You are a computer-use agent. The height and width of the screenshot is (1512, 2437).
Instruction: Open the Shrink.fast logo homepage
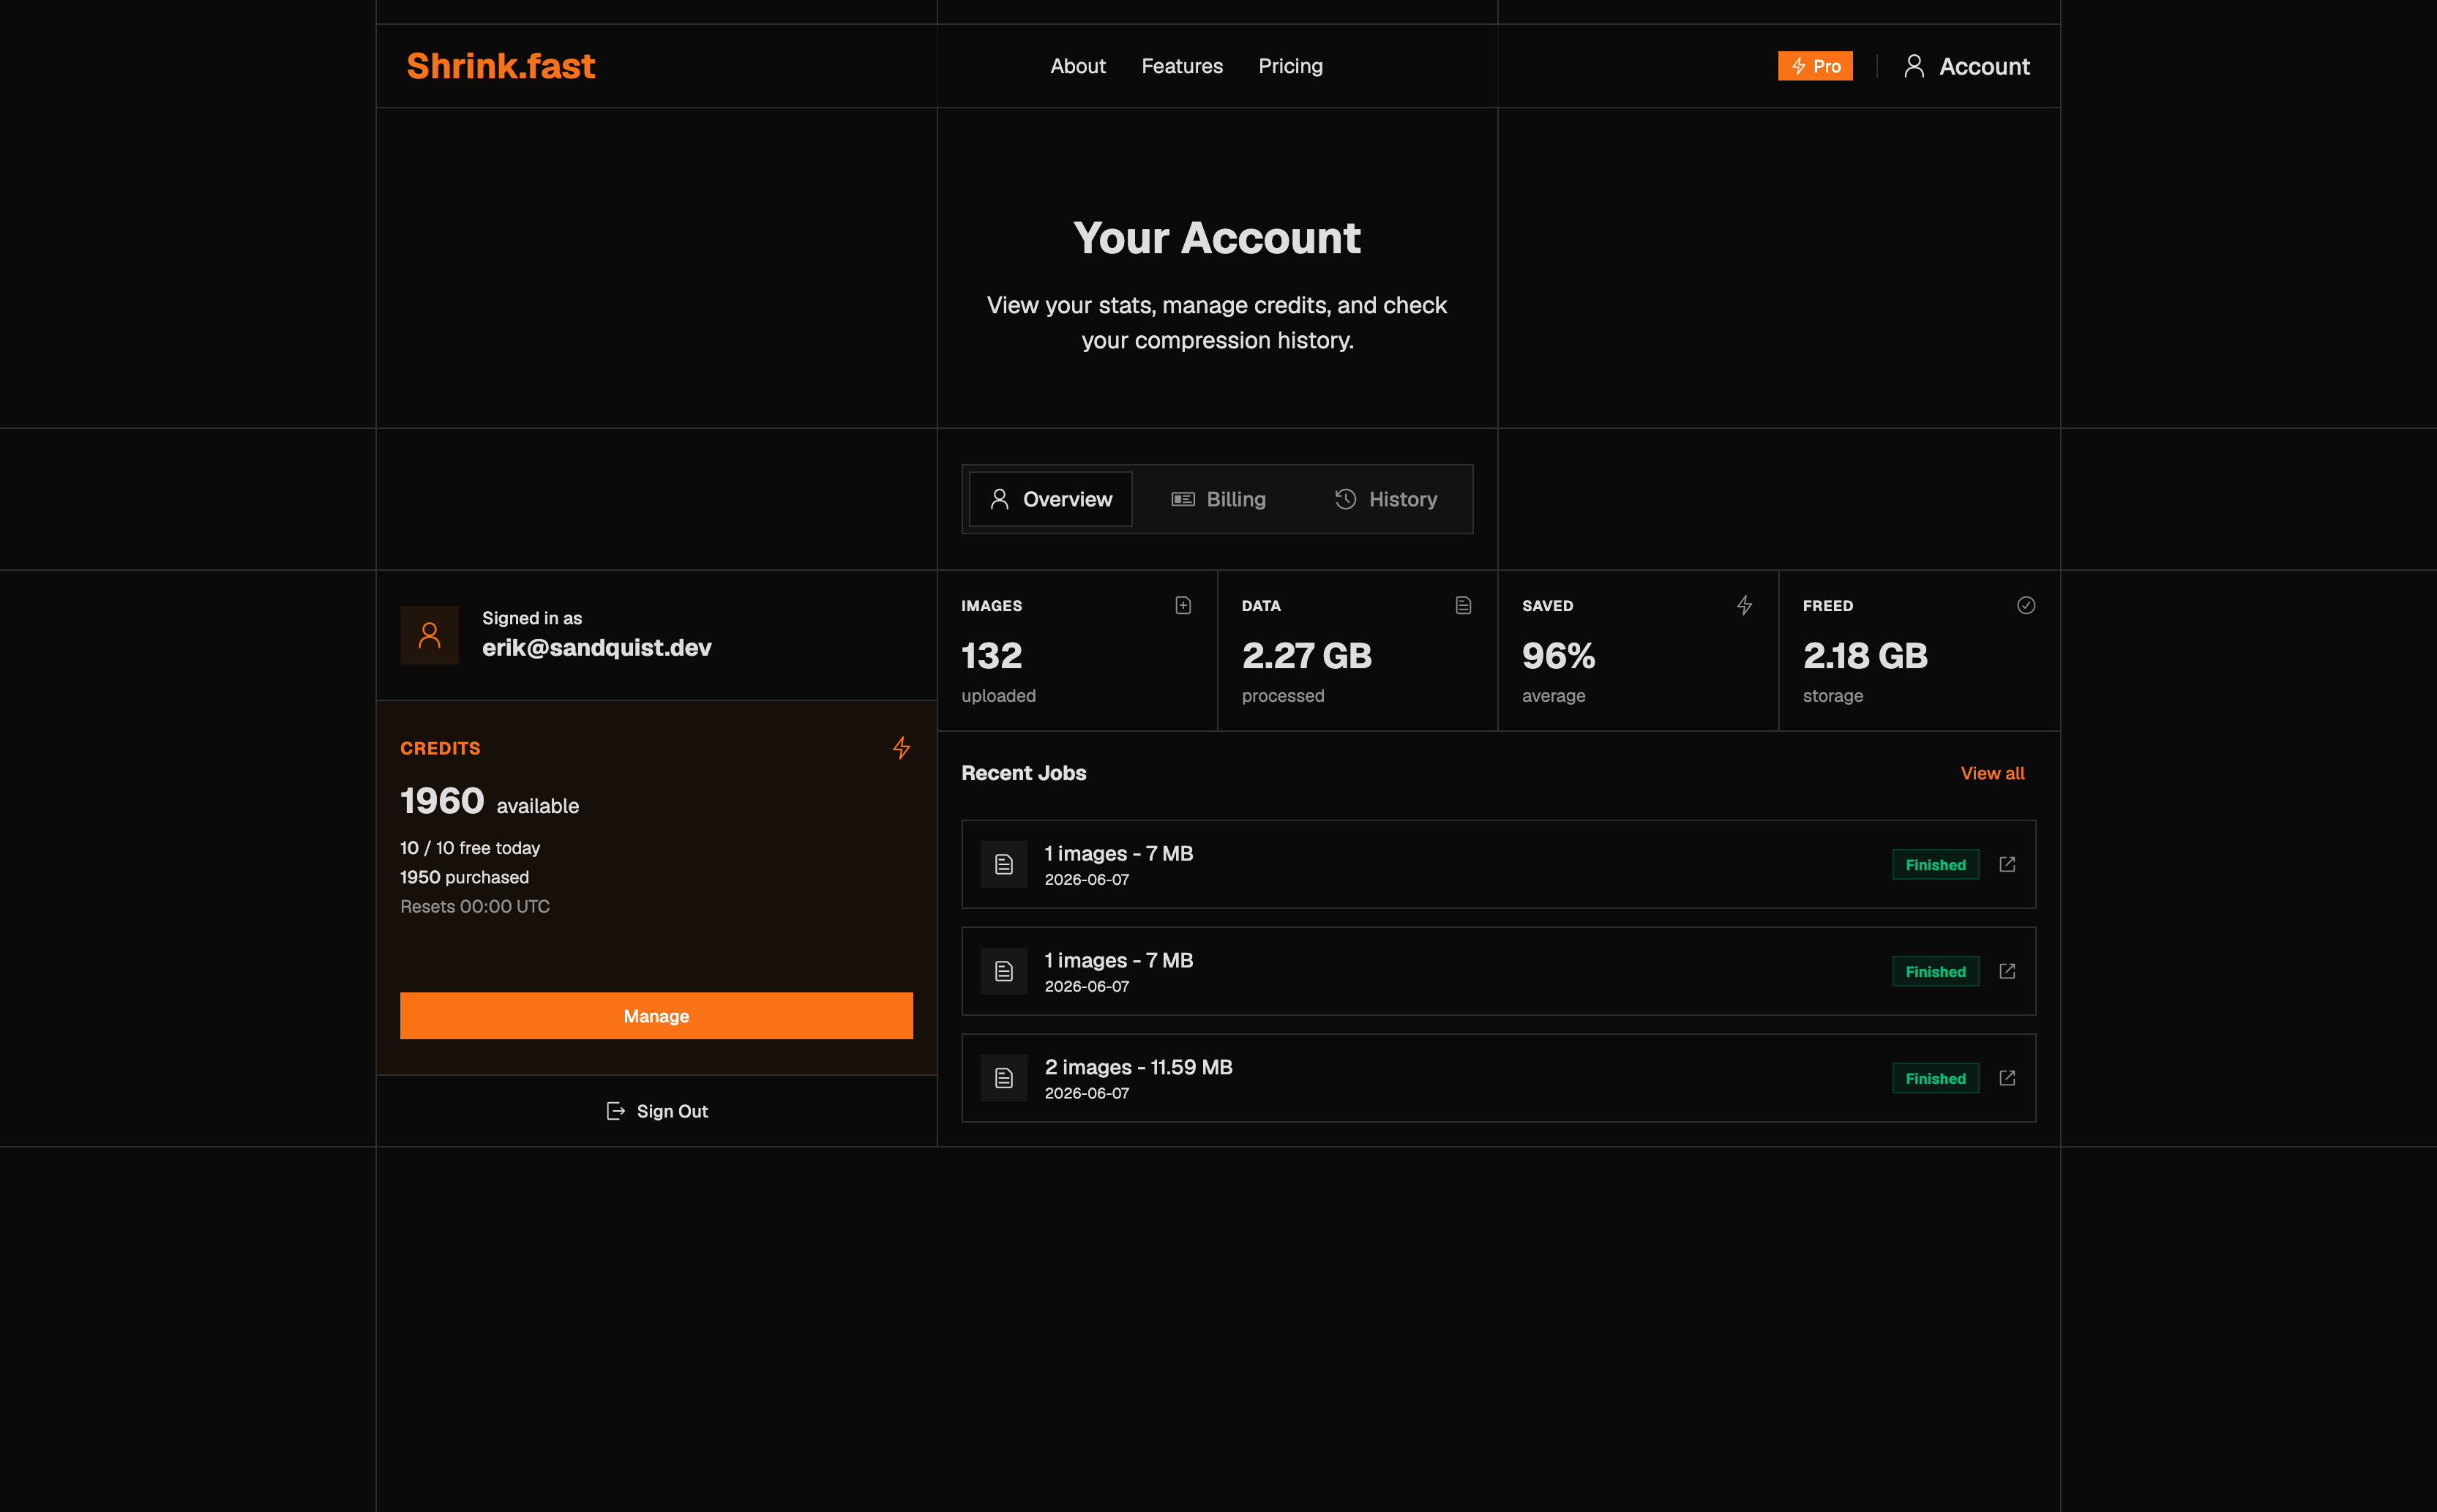click(x=500, y=66)
